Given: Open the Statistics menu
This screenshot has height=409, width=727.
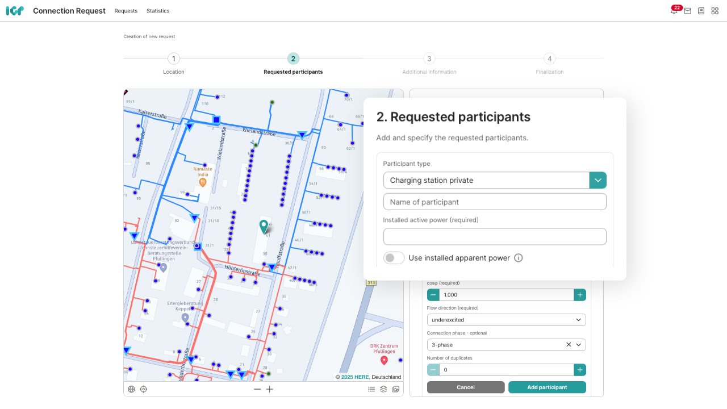Looking at the screenshot, I should pyautogui.click(x=158, y=11).
